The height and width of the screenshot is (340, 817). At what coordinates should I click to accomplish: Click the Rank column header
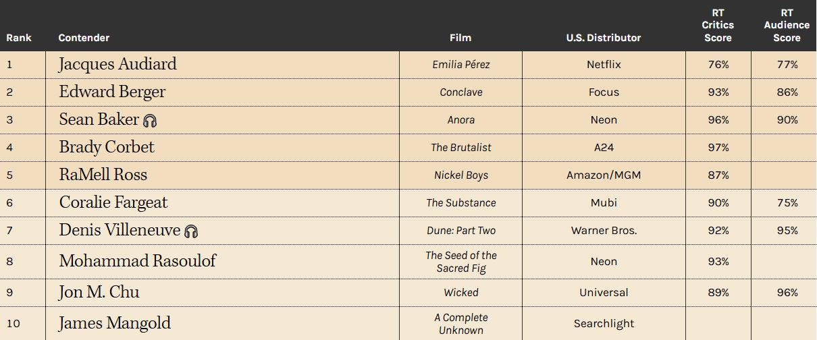click(x=19, y=38)
